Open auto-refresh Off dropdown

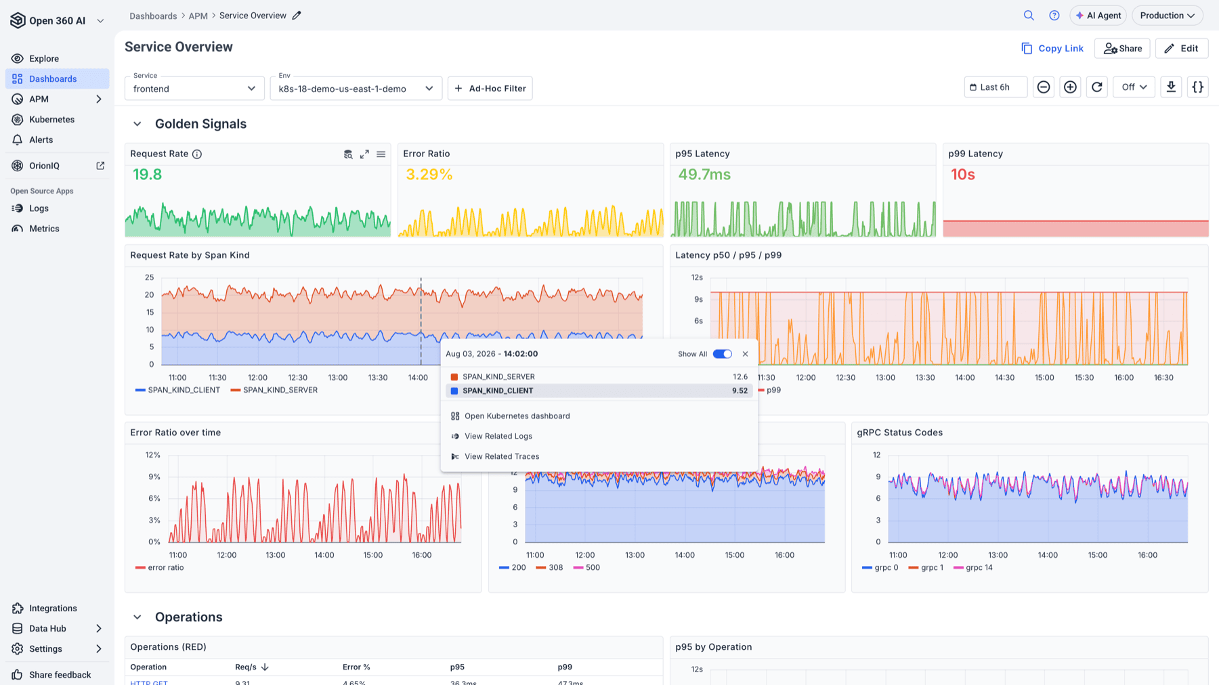click(x=1134, y=87)
